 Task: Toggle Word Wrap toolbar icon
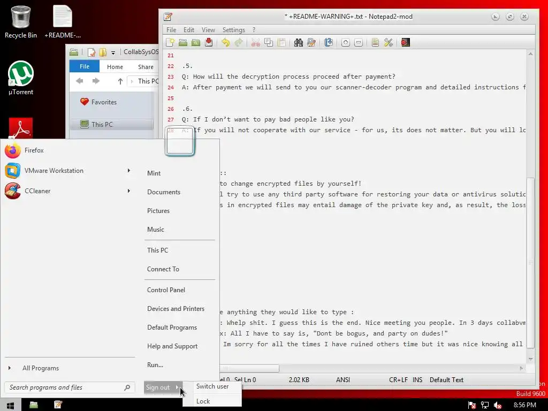pos(329,43)
